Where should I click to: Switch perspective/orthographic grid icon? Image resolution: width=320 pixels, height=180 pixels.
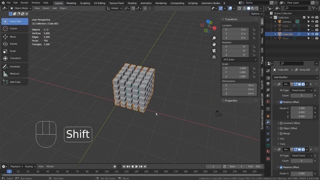(x=214, y=57)
